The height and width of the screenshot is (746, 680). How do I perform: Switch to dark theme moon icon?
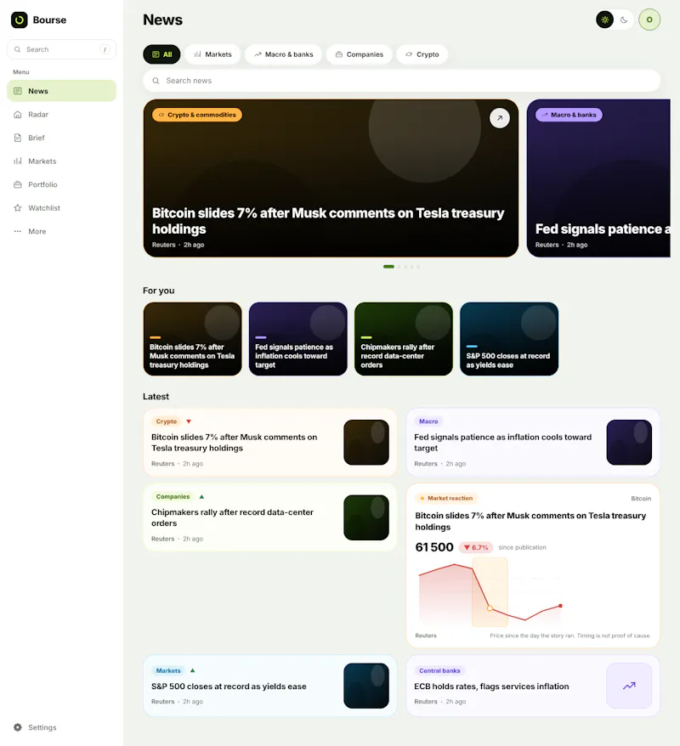tap(624, 20)
